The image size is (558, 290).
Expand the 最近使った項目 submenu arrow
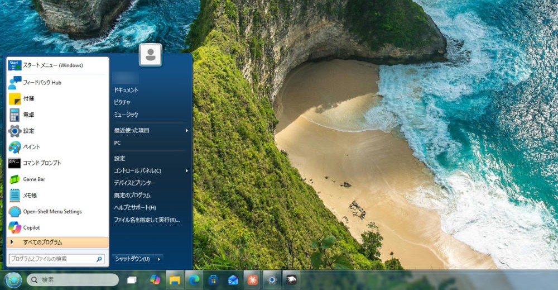(187, 130)
